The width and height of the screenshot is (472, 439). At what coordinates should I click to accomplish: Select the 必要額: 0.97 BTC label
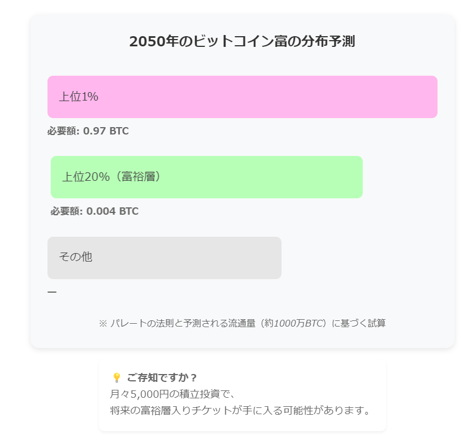pyautogui.click(x=88, y=131)
